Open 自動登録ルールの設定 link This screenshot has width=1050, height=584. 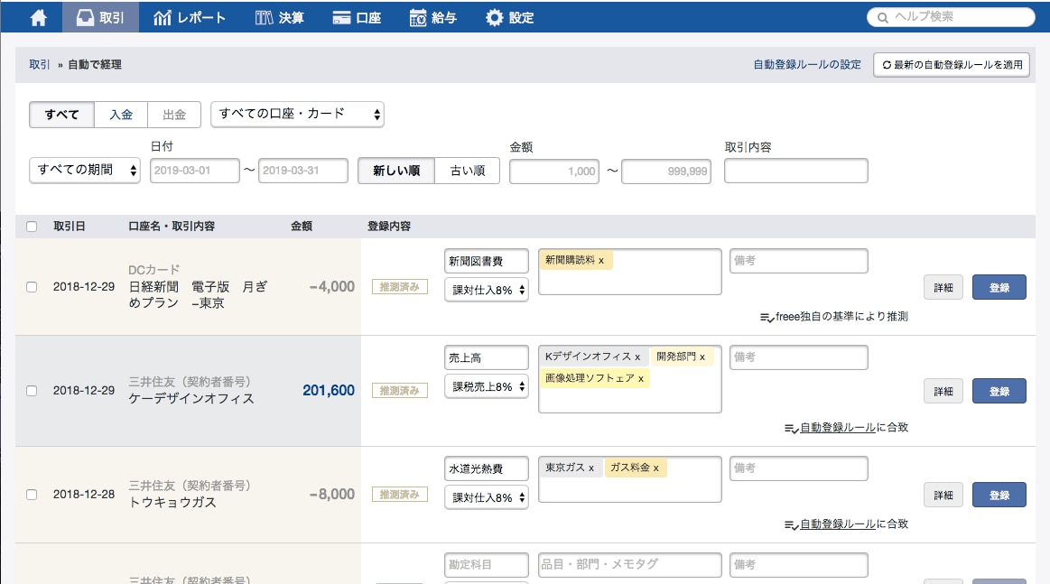(807, 64)
